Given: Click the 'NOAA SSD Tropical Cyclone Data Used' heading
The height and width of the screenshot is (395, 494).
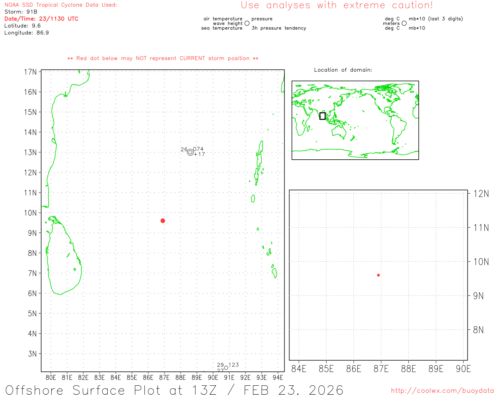Looking at the screenshot, I should tap(61, 5).
